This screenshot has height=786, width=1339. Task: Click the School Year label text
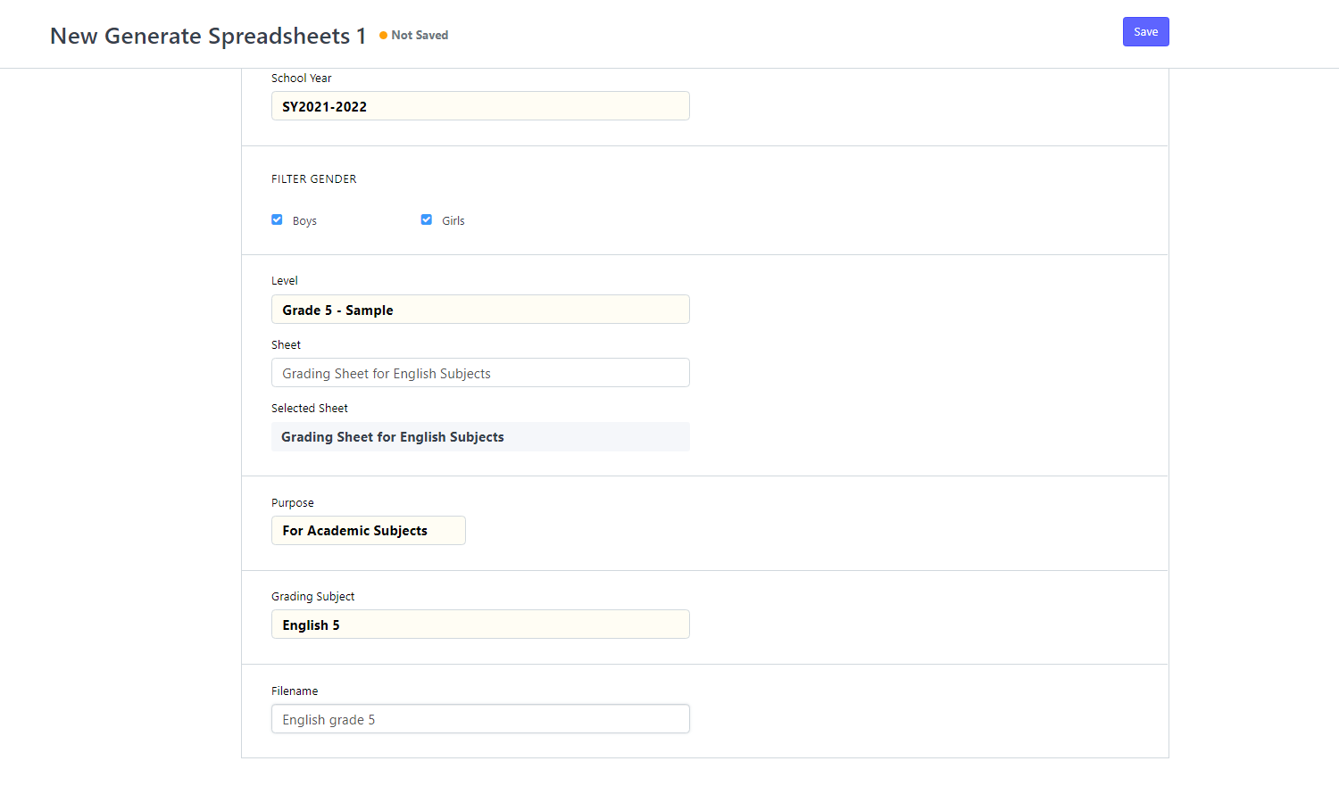(x=302, y=79)
